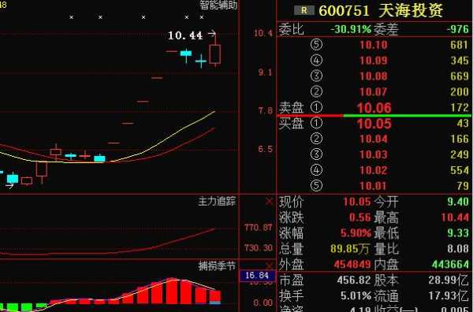Click buy level 1 circled marker
This screenshot has width=473, height=312.
tap(316, 123)
